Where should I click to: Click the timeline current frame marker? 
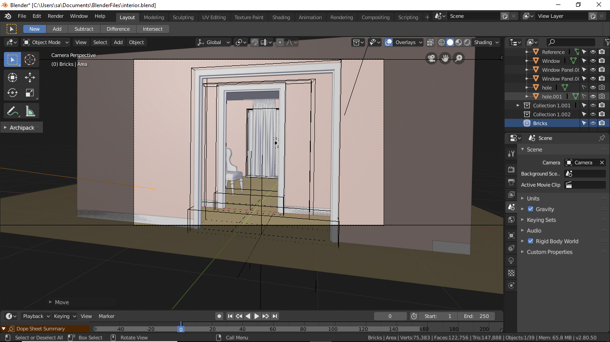[x=181, y=329]
